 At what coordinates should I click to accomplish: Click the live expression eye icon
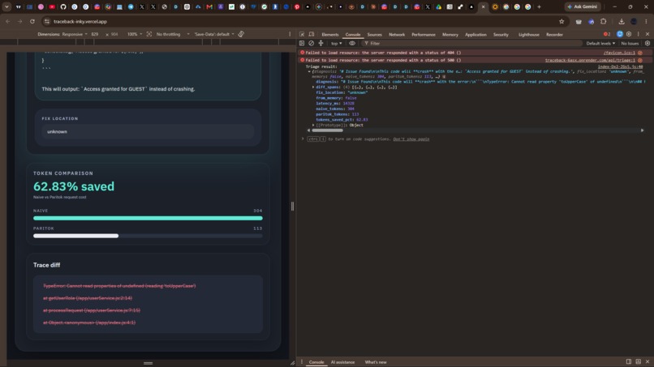352,43
